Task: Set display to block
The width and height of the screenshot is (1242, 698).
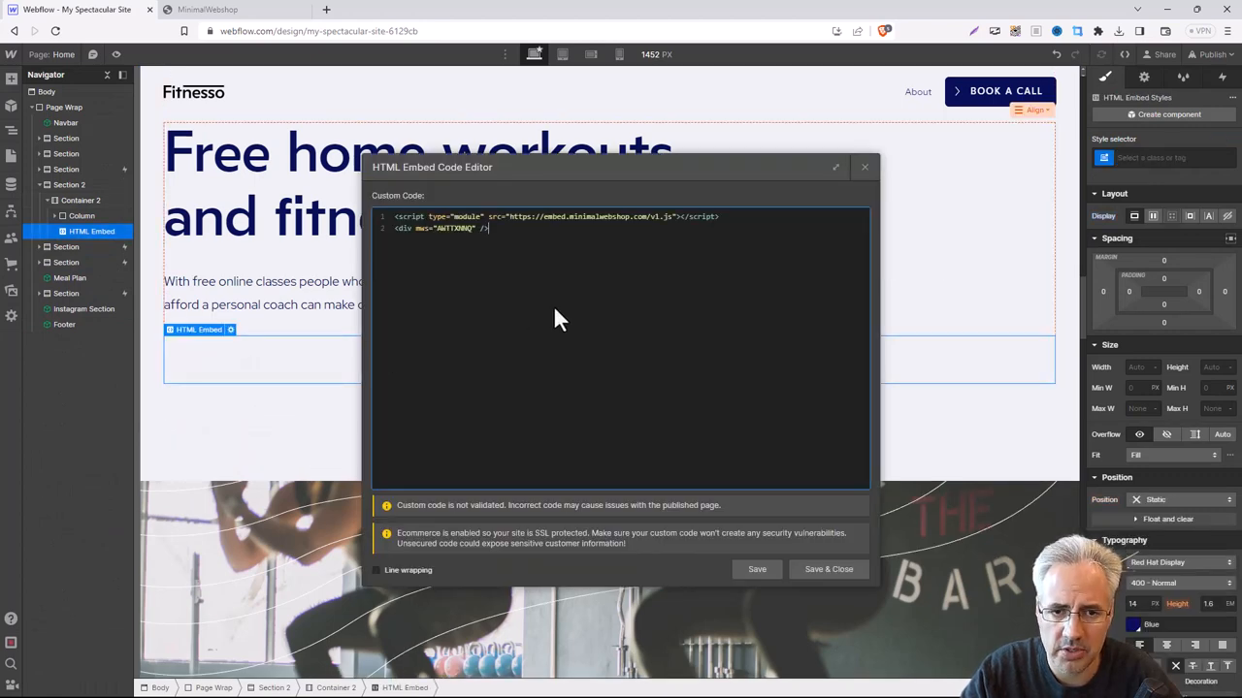Action: [1134, 216]
